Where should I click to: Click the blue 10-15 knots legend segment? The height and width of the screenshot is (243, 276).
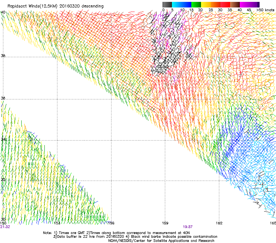[x=186, y=4]
